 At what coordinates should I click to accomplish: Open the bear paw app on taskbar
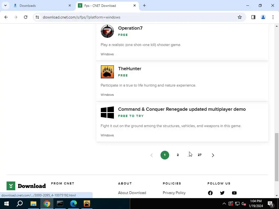[x=87, y=204]
